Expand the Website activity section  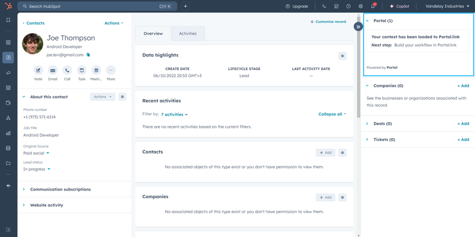(x=46, y=205)
